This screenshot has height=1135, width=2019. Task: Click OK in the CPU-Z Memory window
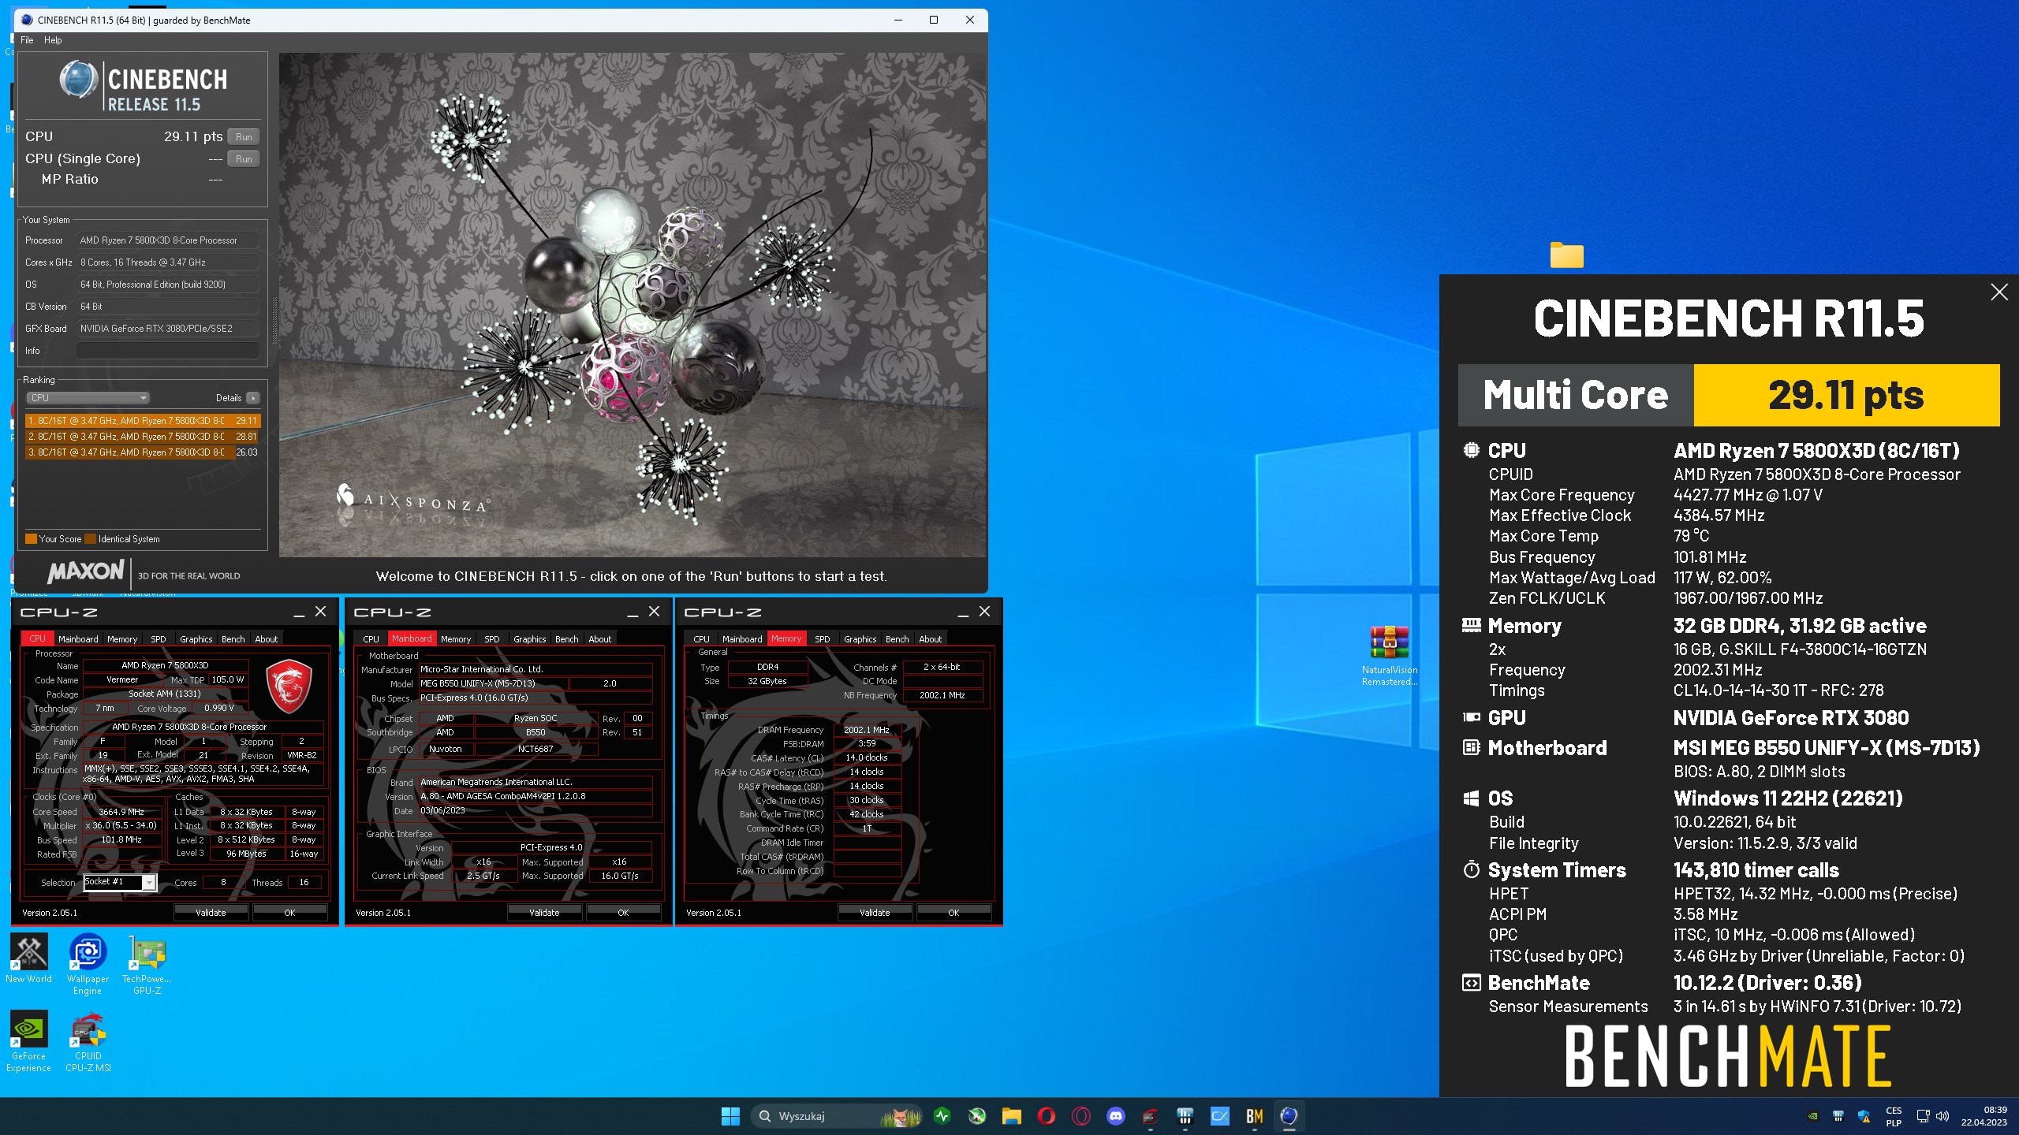954,913
